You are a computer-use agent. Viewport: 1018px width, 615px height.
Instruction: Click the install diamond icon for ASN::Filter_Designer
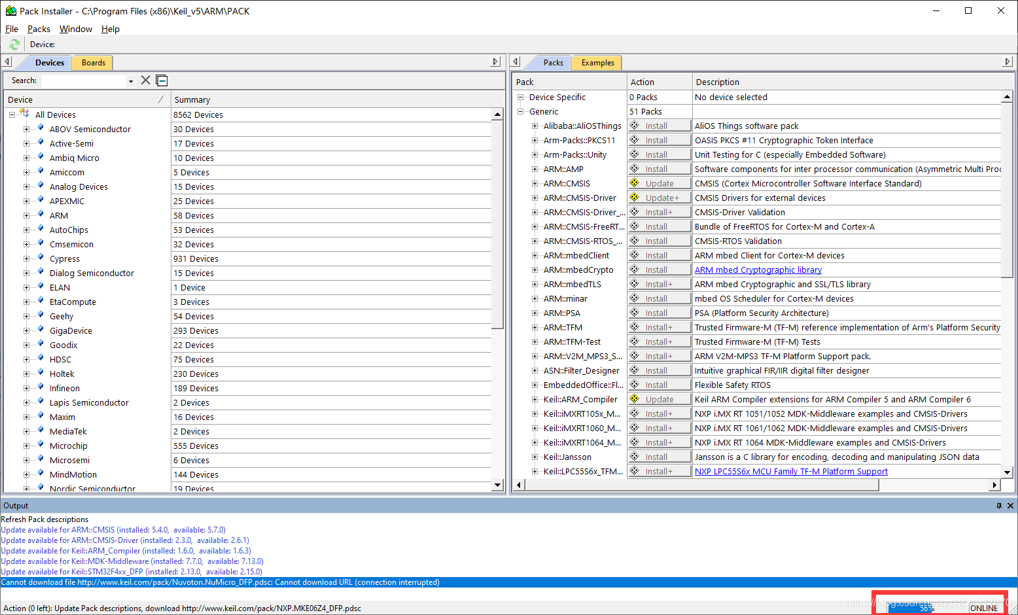point(634,370)
